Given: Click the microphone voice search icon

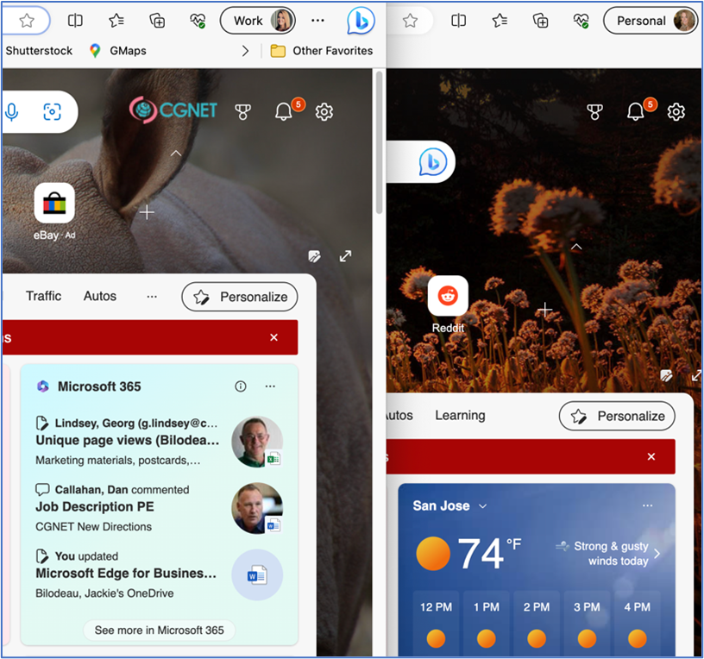Looking at the screenshot, I should 12,111.
